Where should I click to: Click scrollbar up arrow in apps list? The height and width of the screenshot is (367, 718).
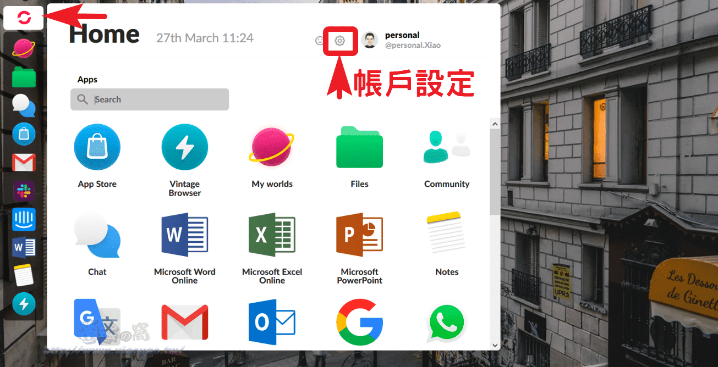coord(495,125)
